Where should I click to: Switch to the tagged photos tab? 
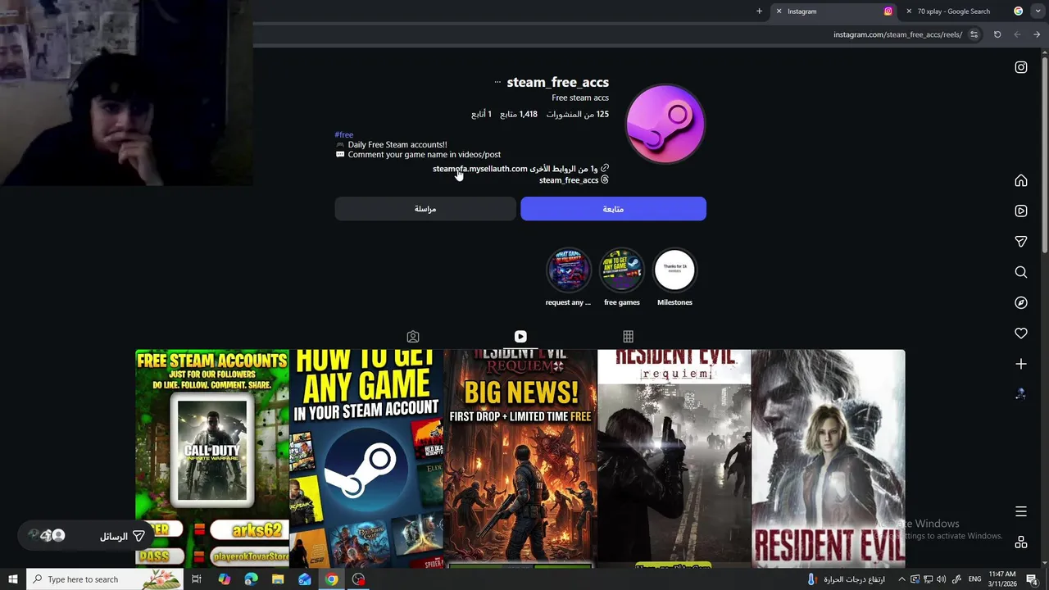point(413,337)
